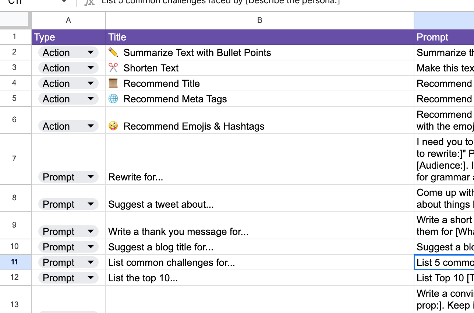Click the globe emoji beside Recommend Meta Tags
Viewport: 474px width, 313px height.
(113, 99)
